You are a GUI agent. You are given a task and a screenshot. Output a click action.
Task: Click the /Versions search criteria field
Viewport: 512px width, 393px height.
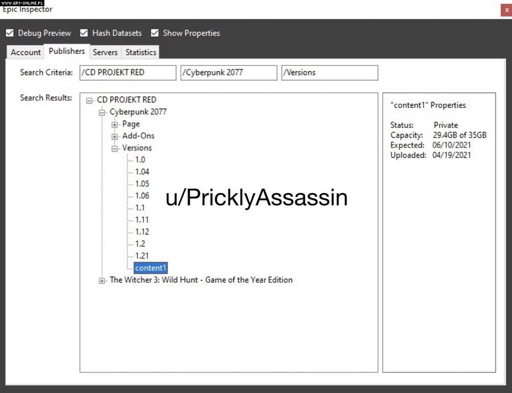(x=329, y=73)
